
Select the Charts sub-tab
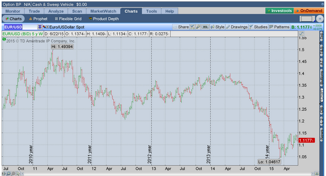pyautogui.click(x=13, y=19)
